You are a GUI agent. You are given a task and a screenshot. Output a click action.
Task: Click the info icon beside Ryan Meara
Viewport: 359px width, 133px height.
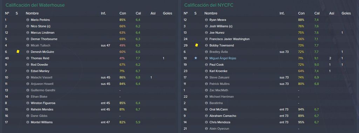point(206,20)
